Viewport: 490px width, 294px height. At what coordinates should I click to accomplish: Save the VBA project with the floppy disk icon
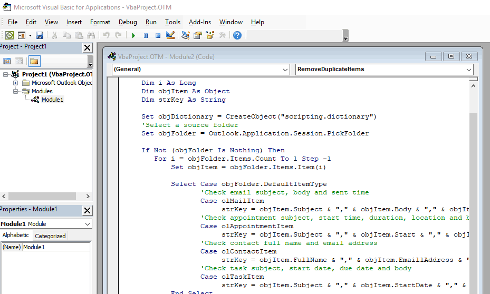click(x=40, y=35)
